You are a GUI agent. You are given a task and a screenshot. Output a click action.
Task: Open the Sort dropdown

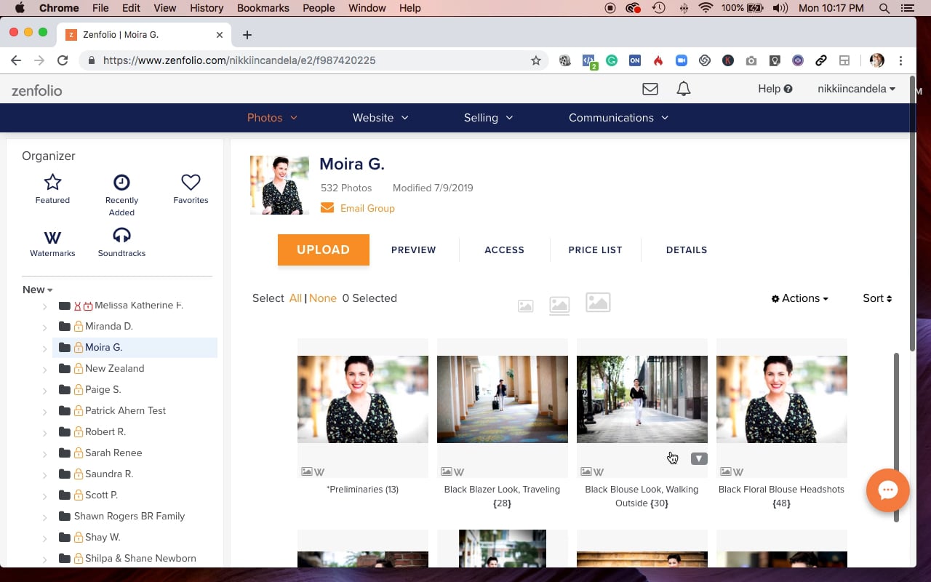coord(877,298)
